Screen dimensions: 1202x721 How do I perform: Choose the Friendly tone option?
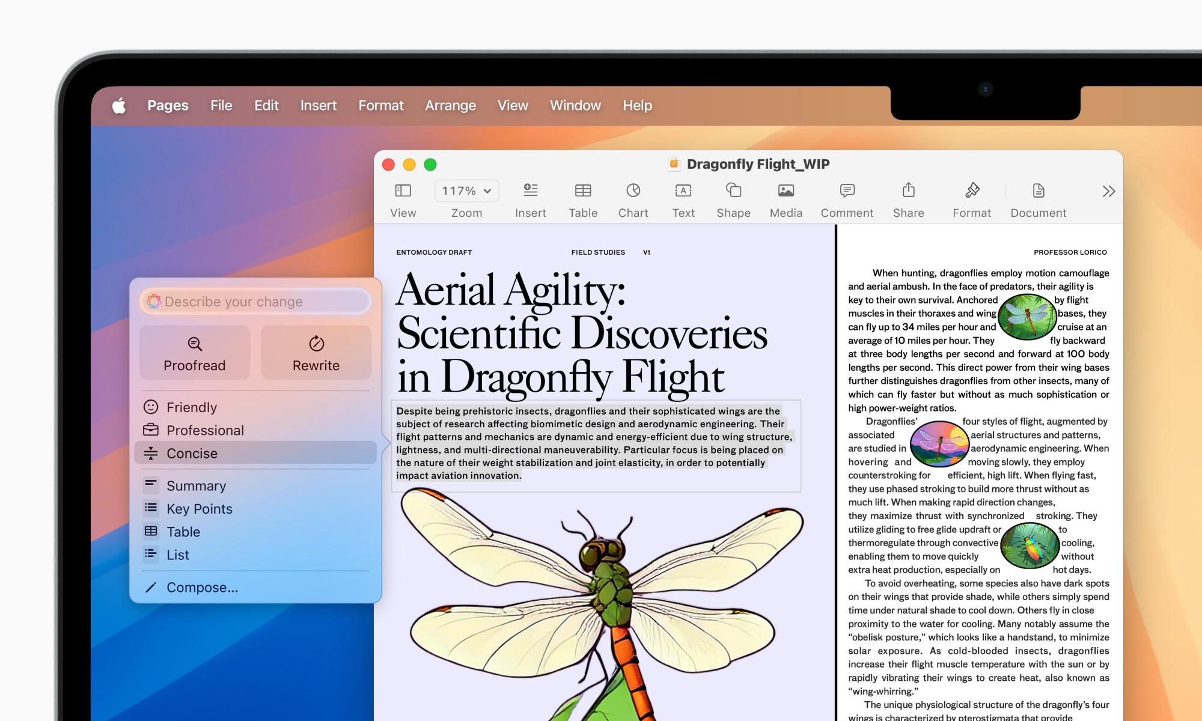coord(255,407)
